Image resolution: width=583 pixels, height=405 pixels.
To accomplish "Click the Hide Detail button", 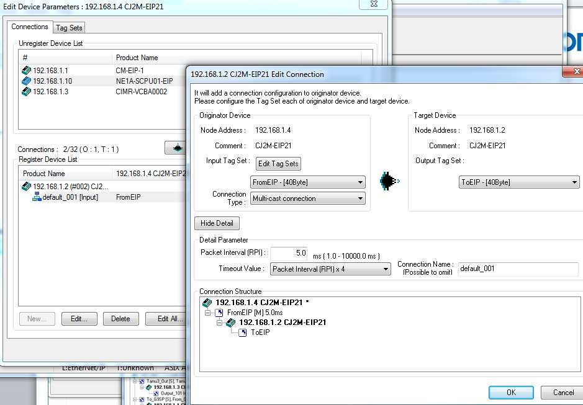I will 217,223.
